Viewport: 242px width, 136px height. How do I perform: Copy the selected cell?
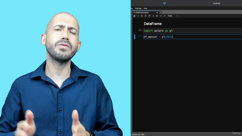point(146,16)
